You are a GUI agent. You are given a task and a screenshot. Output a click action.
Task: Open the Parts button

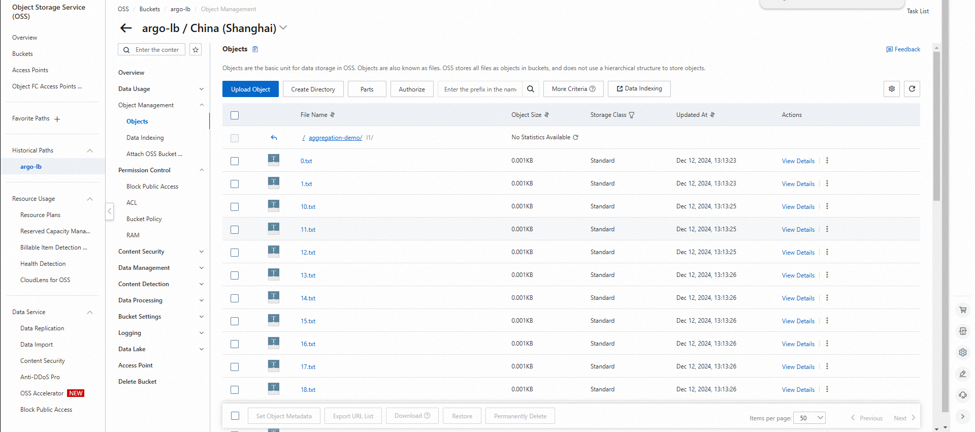[x=367, y=89]
